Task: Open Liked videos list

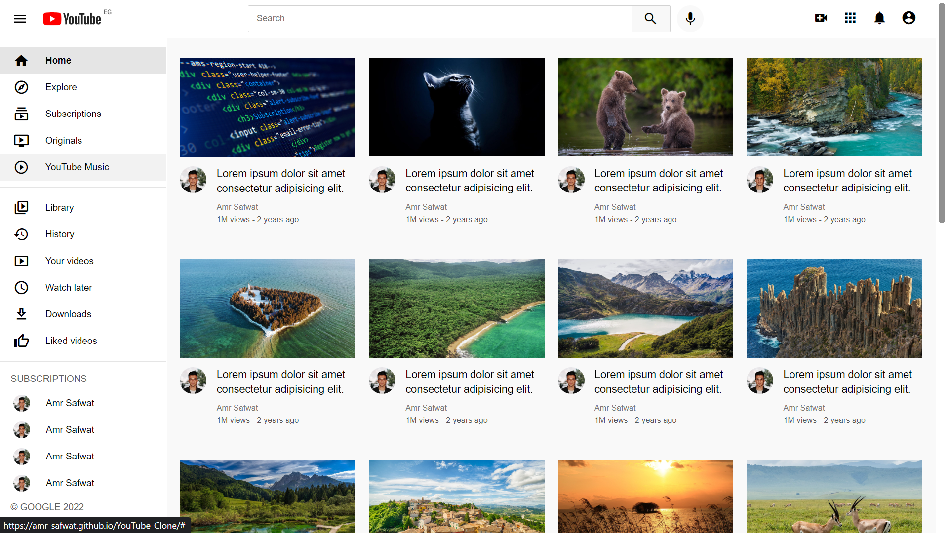Action: [x=83, y=341]
